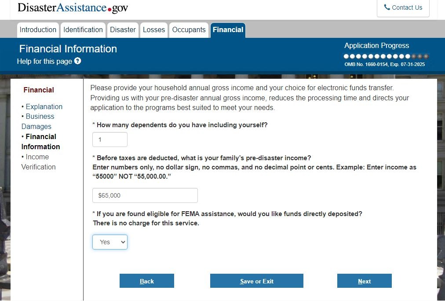Select the Losses tab
This screenshot has width=445, height=301.
point(154,30)
